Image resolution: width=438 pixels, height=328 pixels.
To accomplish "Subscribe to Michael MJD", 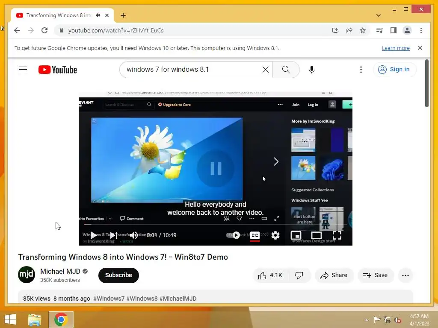I will [x=118, y=275].
